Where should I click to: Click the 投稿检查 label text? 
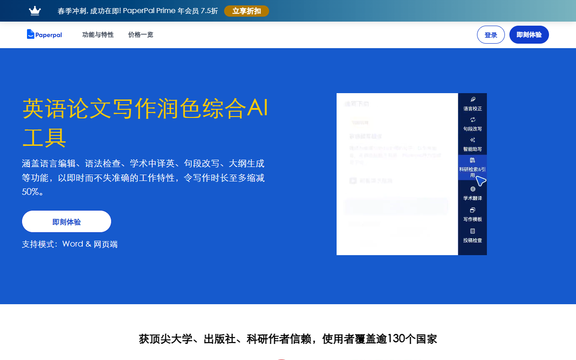click(472, 240)
